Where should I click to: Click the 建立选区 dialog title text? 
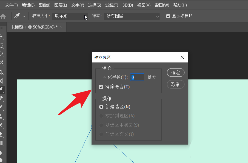(102, 57)
